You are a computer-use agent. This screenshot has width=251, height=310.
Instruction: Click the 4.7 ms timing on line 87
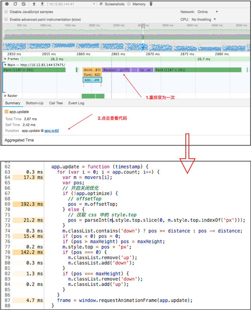click(35, 300)
